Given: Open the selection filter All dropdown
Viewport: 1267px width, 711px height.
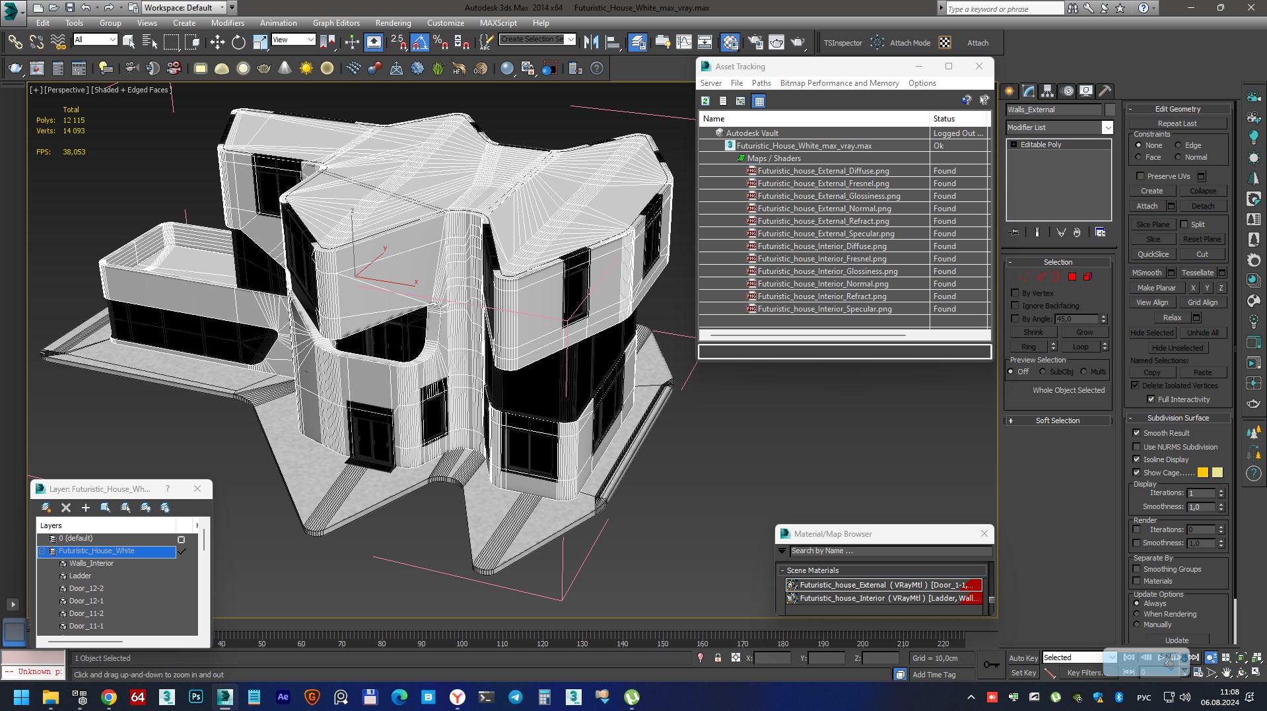Looking at the screenshot, I should (x=95, y=40).
